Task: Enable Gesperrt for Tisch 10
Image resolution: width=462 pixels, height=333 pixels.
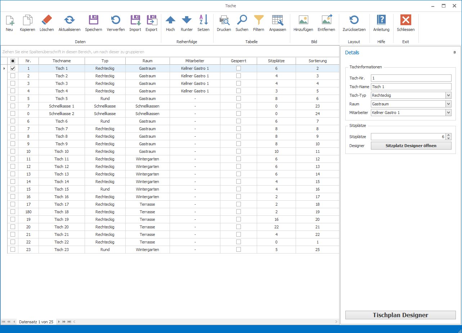Action: coord(238,151)
